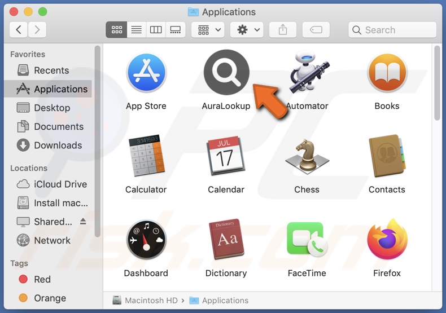Click into the Search field
Screen dimensions: 446x313
(x=392, y=30)
